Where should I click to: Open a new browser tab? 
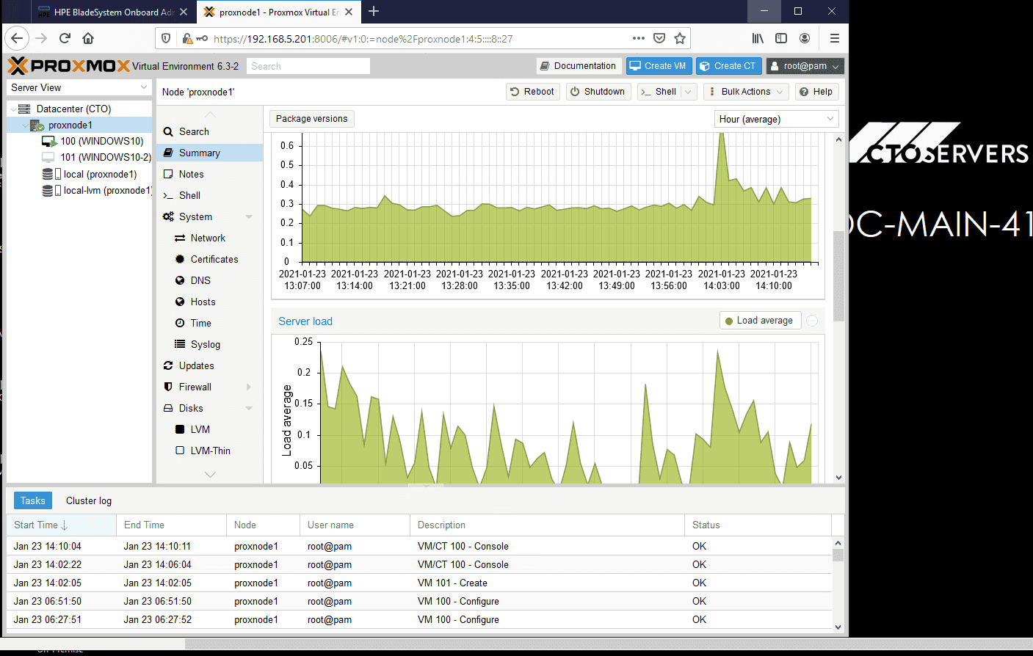coord(374,11)
